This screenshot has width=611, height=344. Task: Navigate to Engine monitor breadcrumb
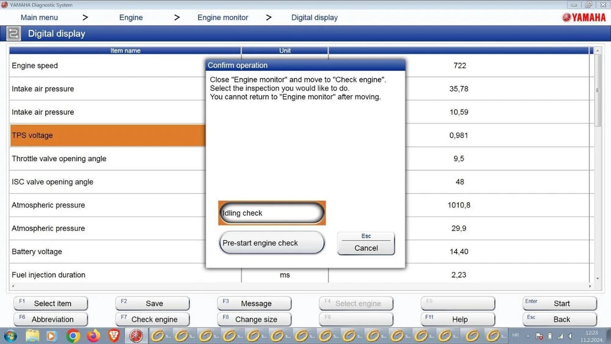point(222,18)
